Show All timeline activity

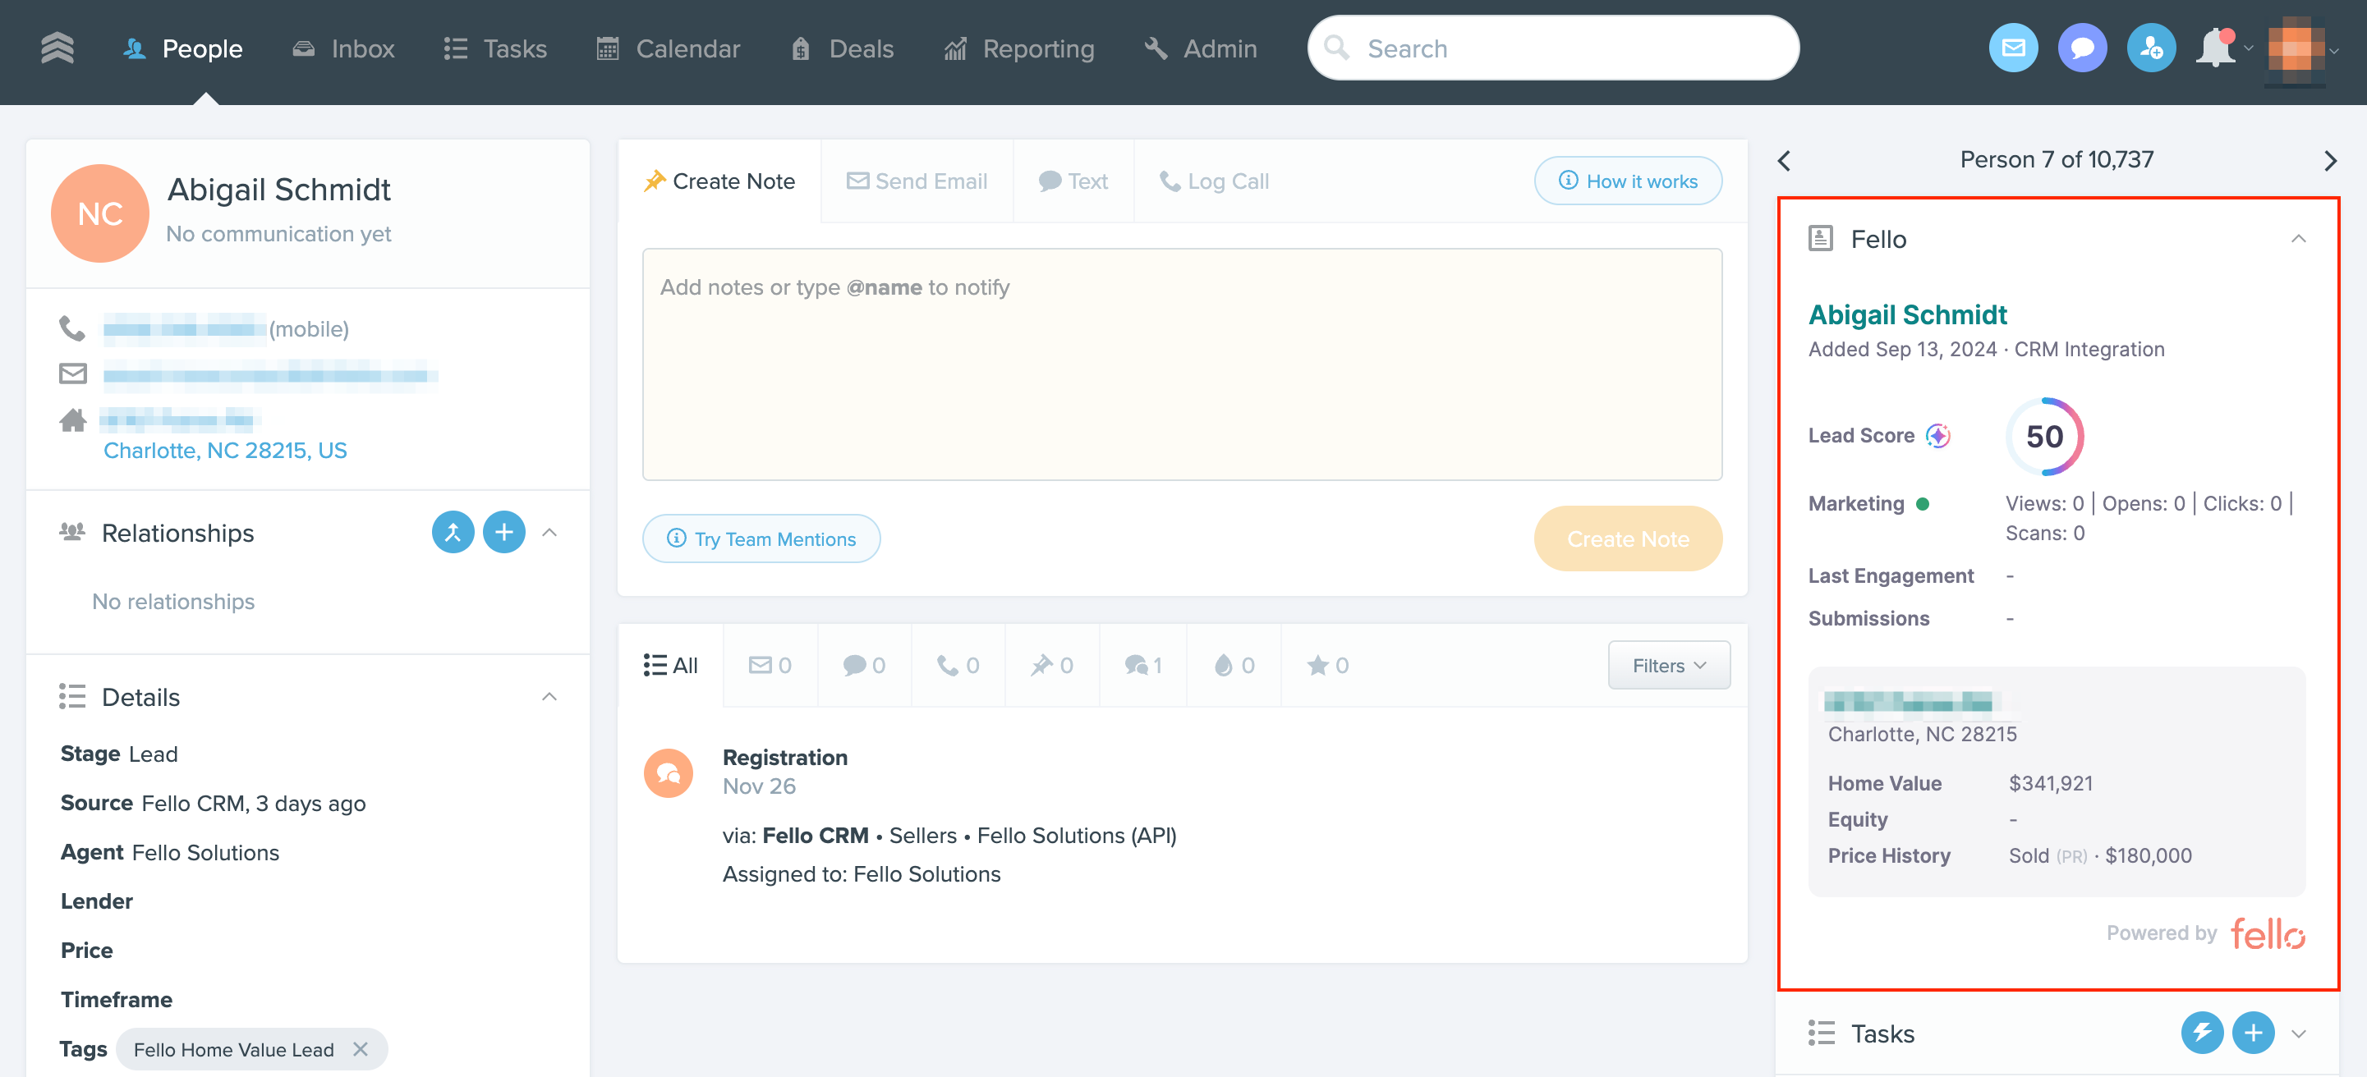(670, 665)
